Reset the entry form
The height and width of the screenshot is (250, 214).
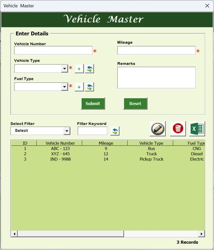(x=135, y=103)
